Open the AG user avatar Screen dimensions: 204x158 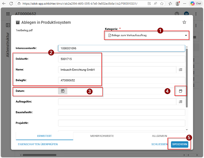coord(186,13)
